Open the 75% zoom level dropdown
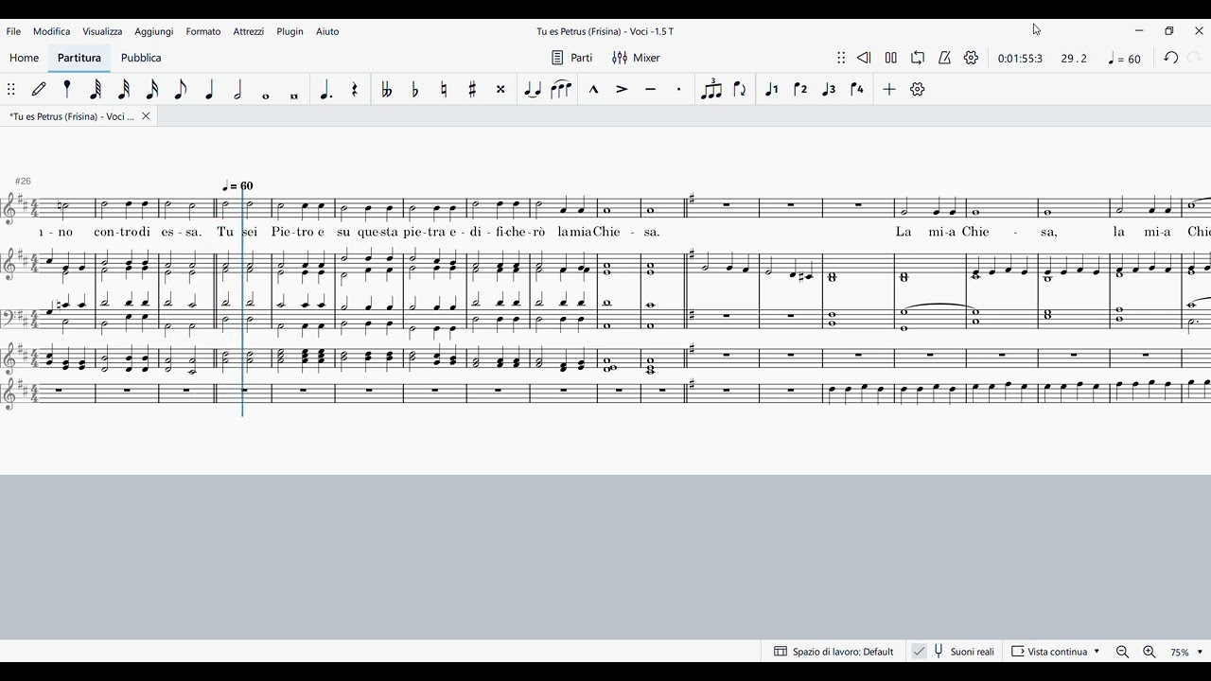This screenshot has height=681, width=1211. [1186, 652]
